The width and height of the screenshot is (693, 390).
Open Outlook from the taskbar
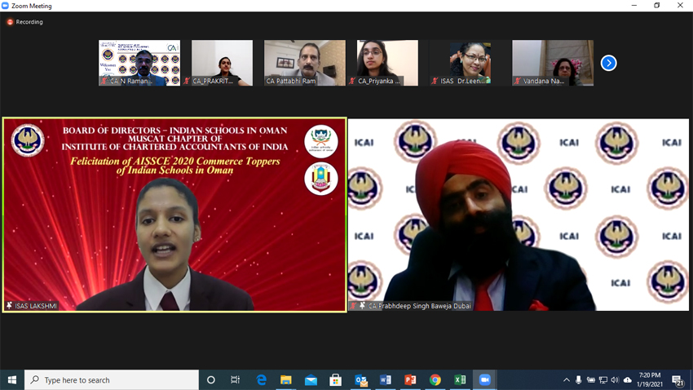[x=360, y=380]
